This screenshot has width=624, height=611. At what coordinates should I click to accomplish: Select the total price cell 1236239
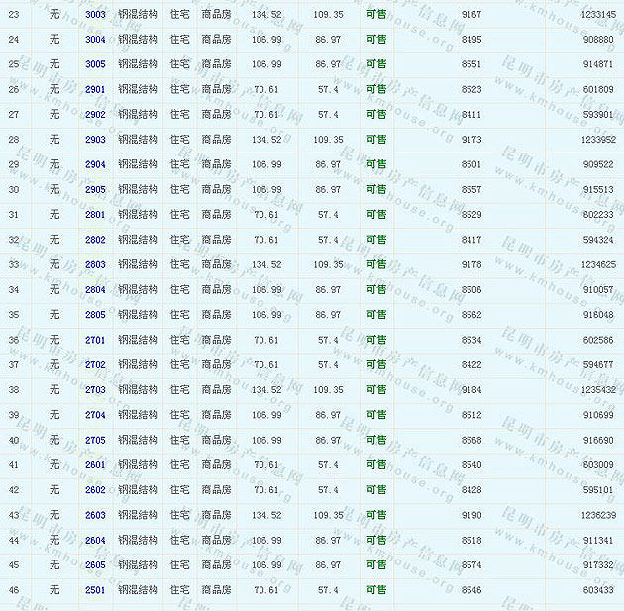coord(597,515)
